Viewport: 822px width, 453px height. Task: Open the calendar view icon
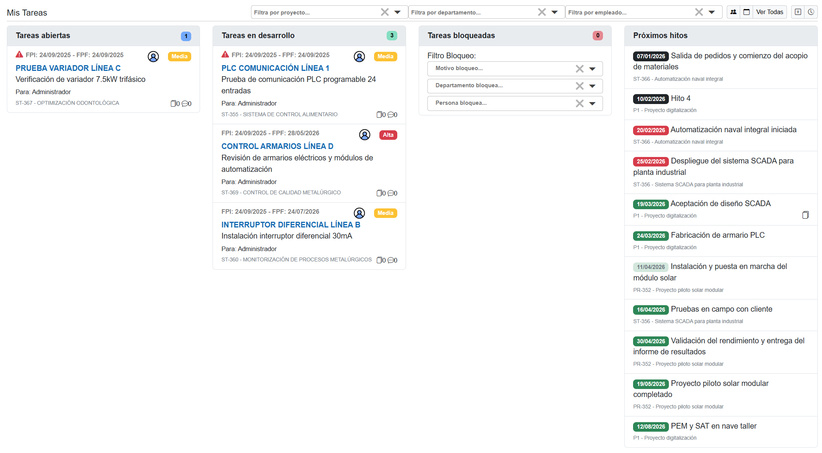747,12
